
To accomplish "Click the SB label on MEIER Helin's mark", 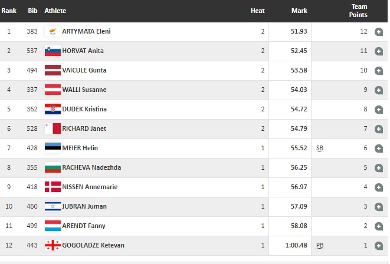I will pyautogui.click(x=320, y=148).
